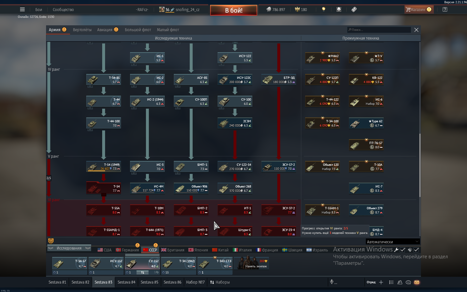Screen dimensions: 467x292
Task: Select the Sestava #1 preset
Action: pyautogui.click(x=57, y=282)
